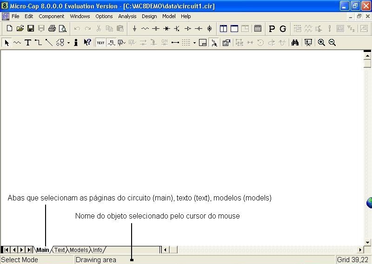Image resolution: width=372 pixels, height=264 pixels.
Task: Select the orthogonal Wire mode tool
Action: click(38, 43)
